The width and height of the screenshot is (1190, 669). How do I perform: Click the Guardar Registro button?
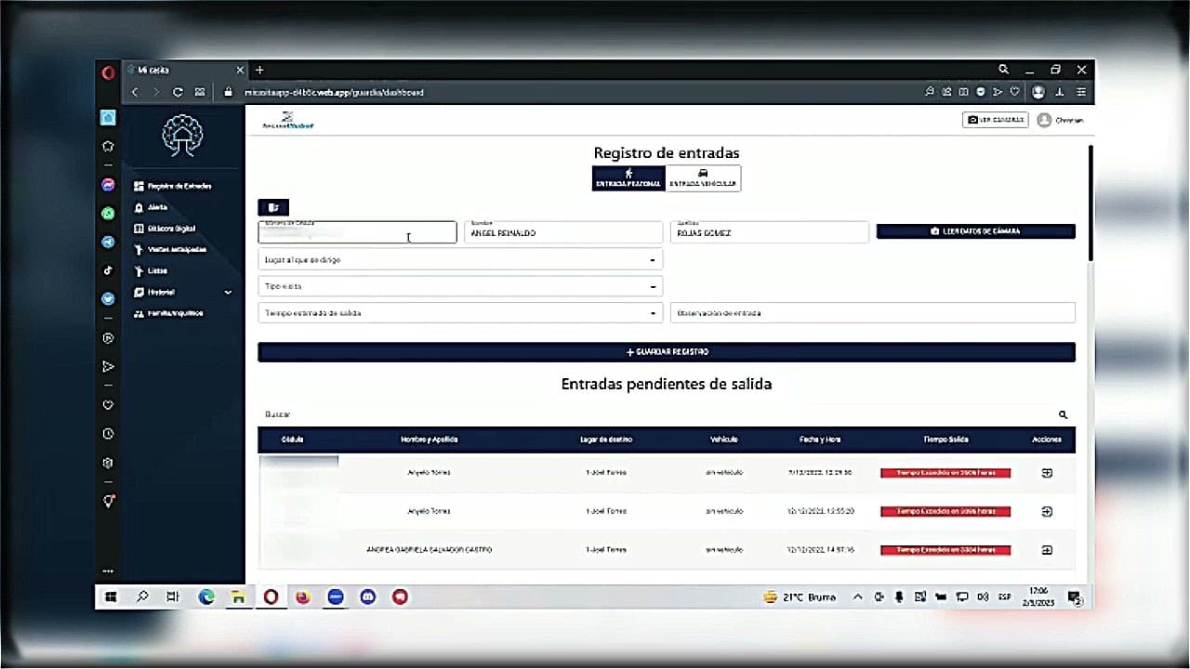[667, 352]
